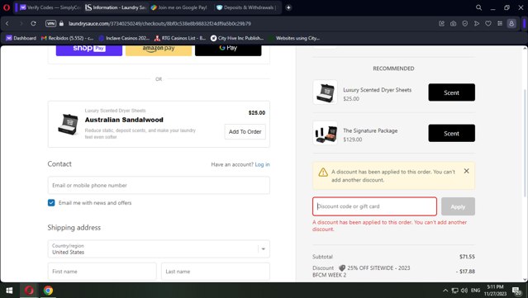Screen dimensions: 528x298
Task: Open the notification center icon
Action: point(517,291)
